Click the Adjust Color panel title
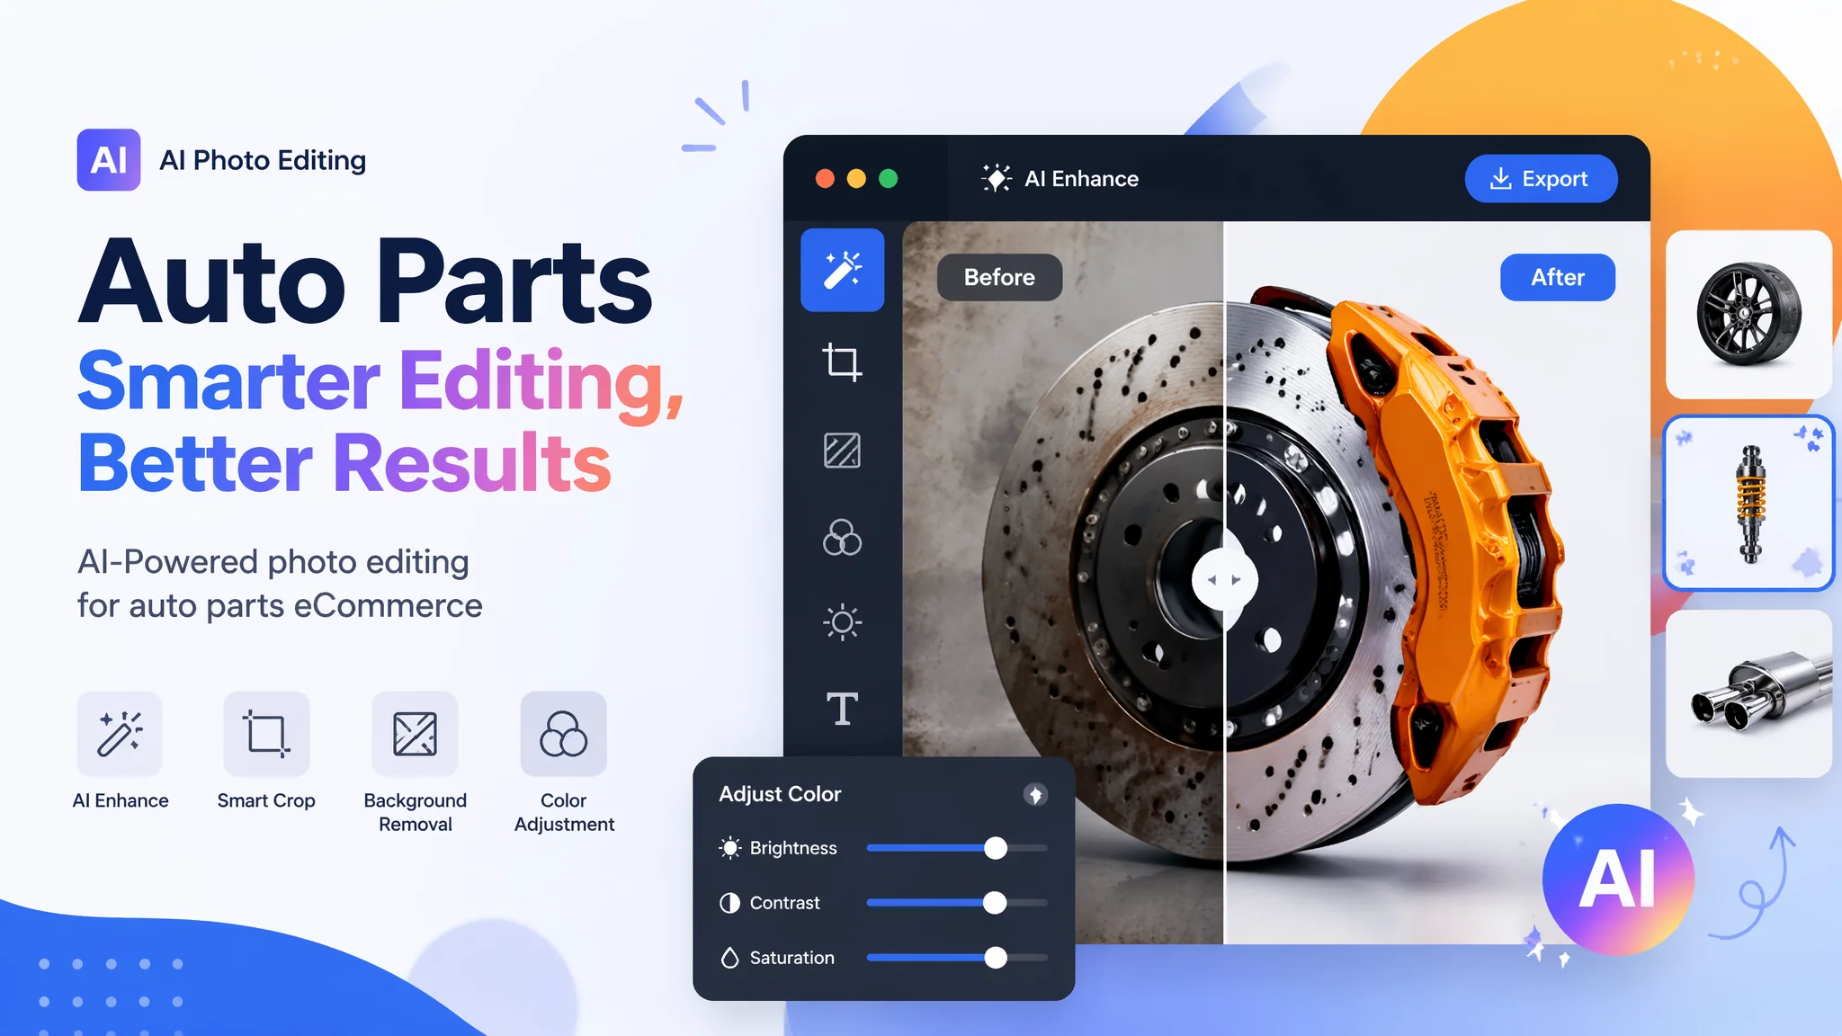The width and height of the screenshot is (1842, 1036). [780, 794]
